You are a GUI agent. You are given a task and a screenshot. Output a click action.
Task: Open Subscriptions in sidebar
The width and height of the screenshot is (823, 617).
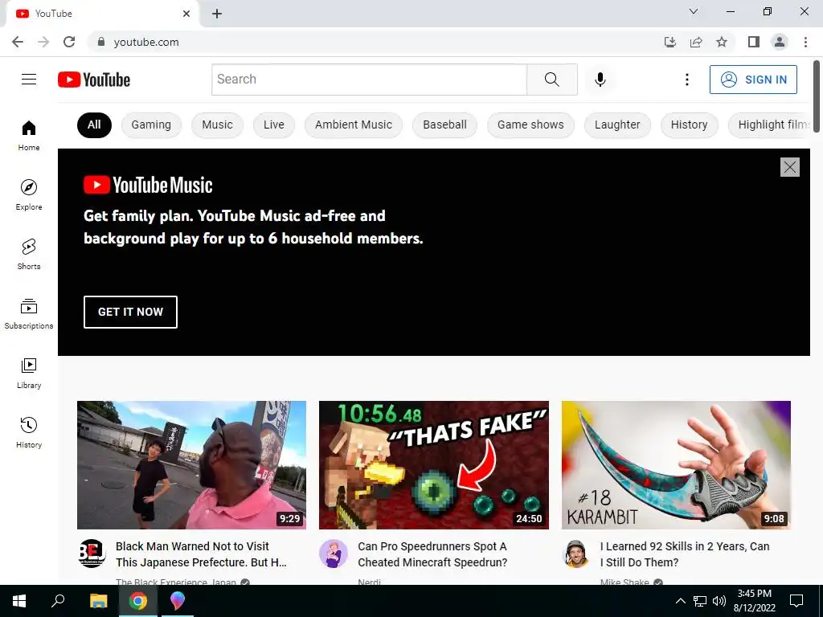click(29, 314)
